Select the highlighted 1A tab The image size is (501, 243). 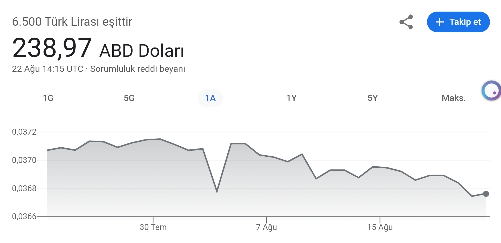click(x=210, y=98)
